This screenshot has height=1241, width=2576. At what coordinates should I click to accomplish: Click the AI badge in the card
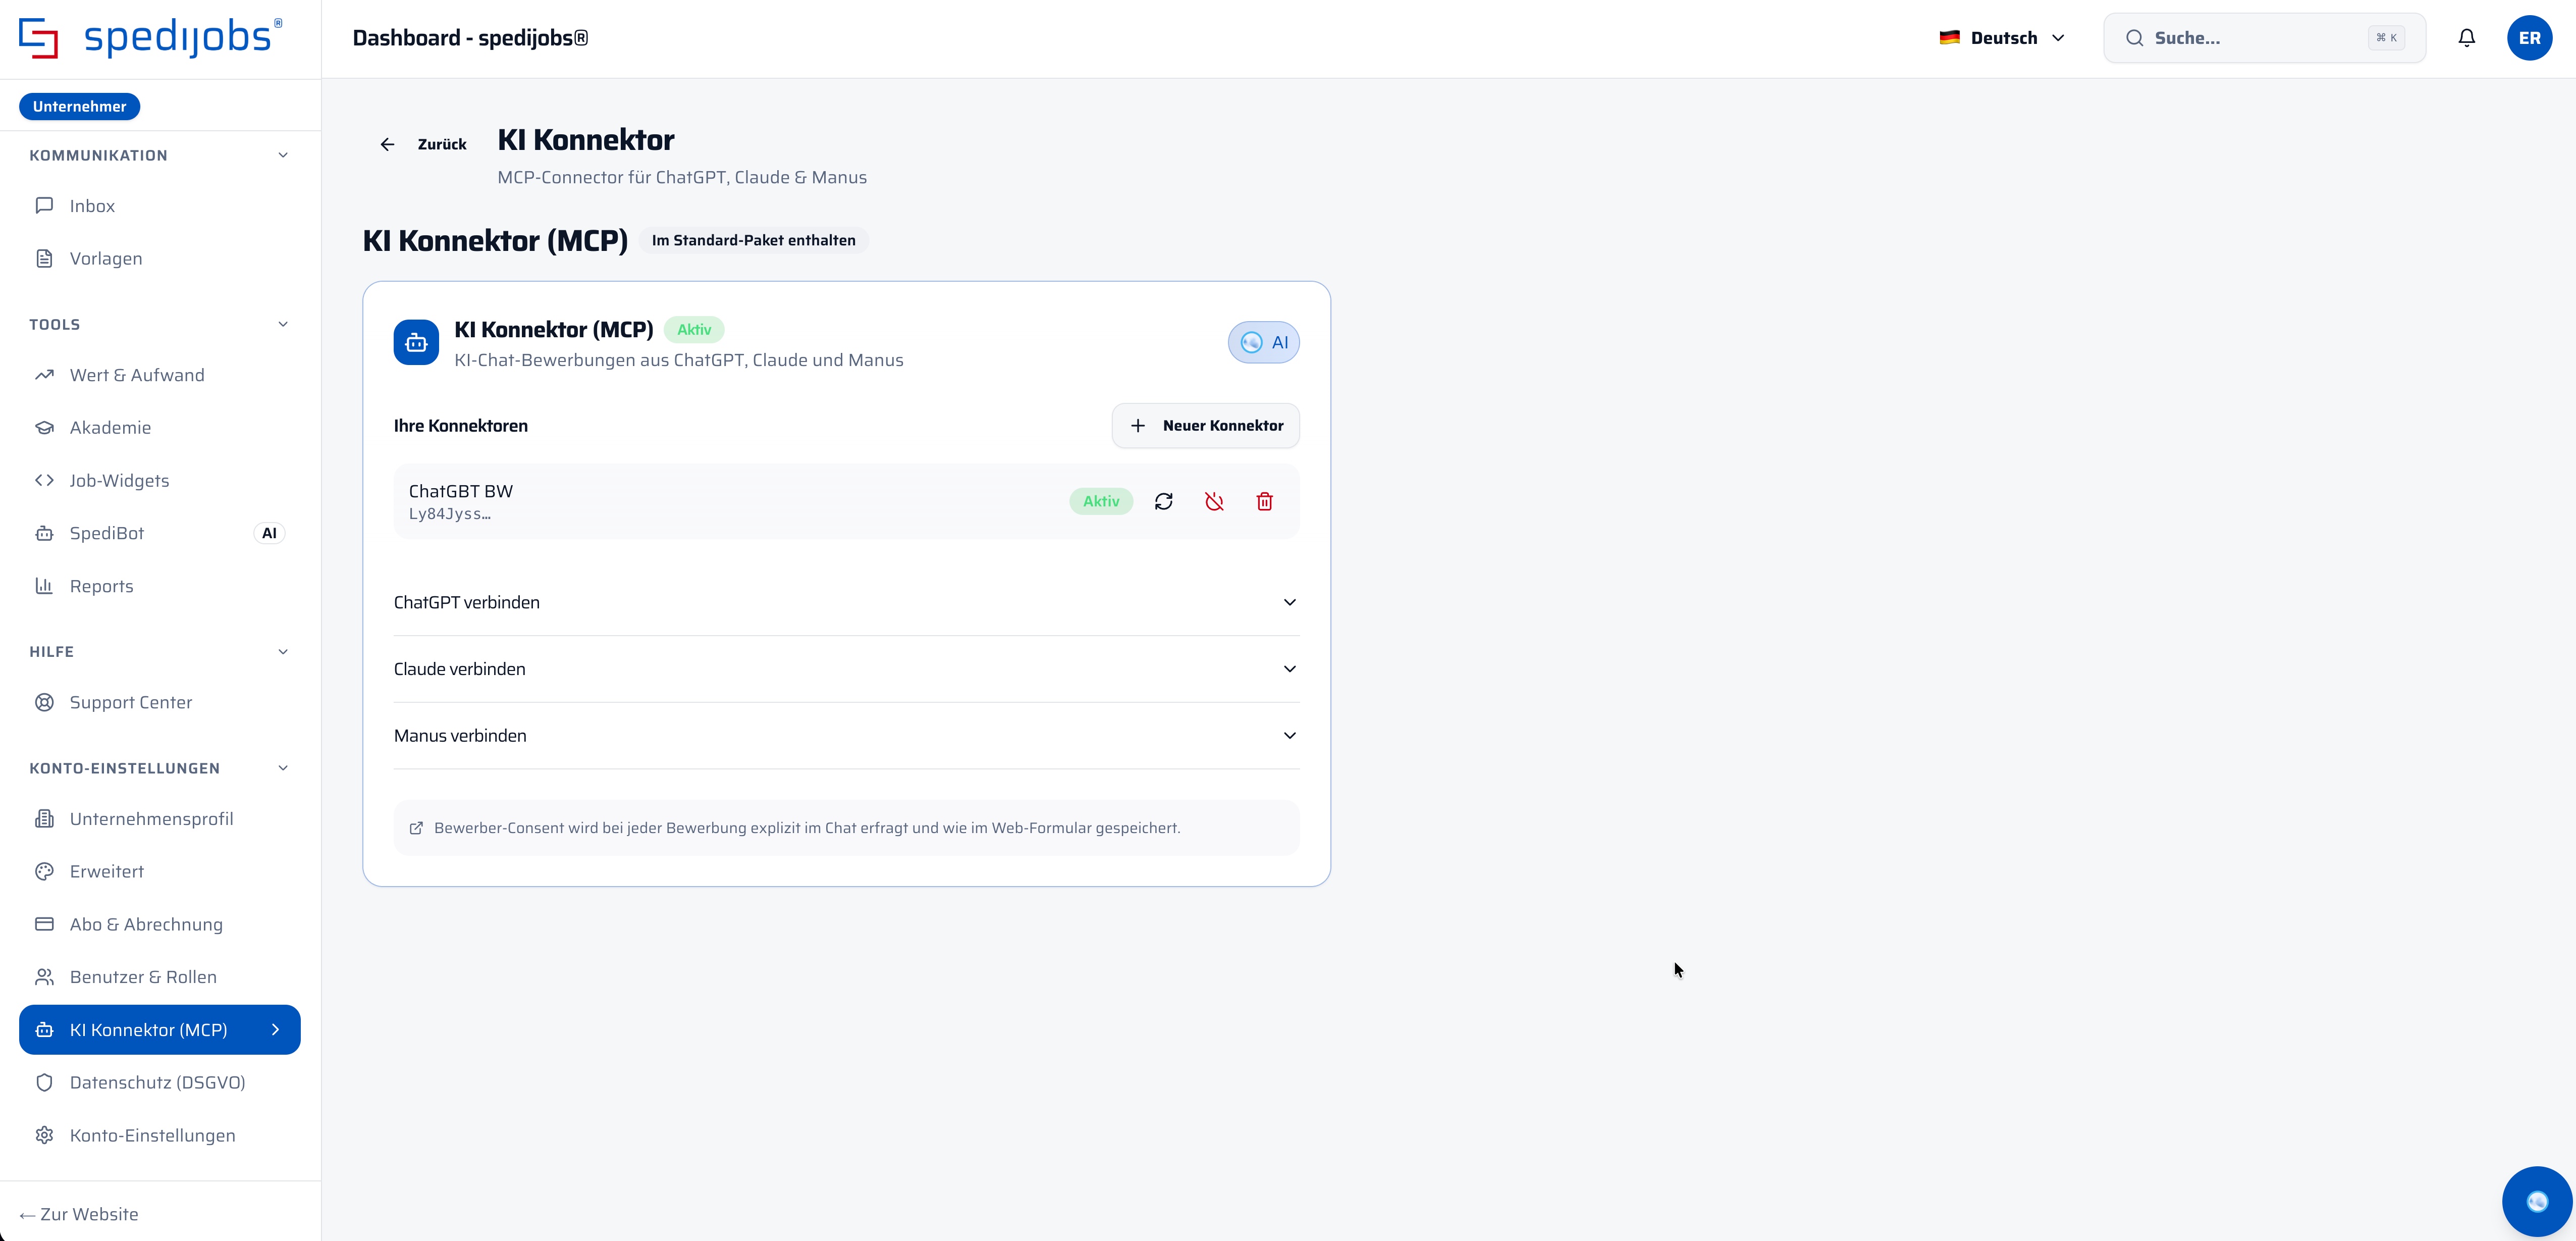[1264, 342]
